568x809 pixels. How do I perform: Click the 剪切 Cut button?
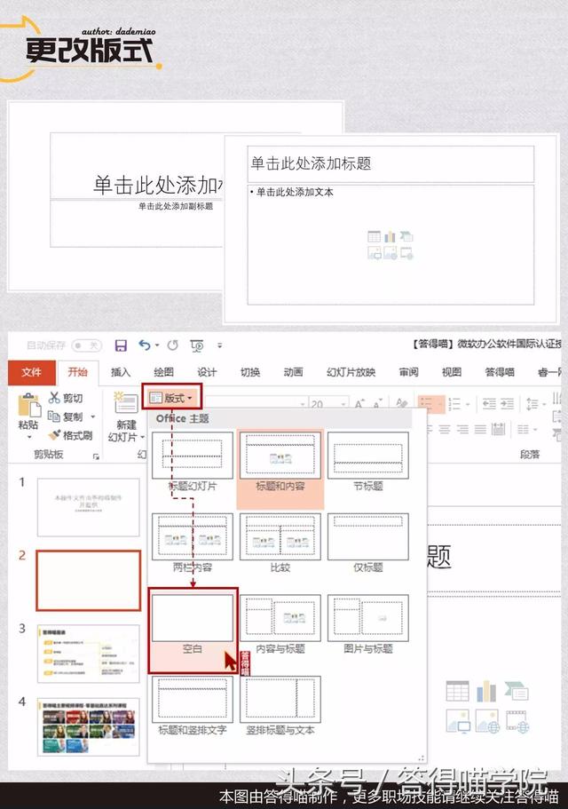point(66,398)
